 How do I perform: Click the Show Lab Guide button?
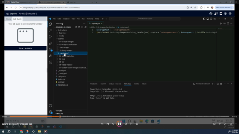tap(25, 48)
